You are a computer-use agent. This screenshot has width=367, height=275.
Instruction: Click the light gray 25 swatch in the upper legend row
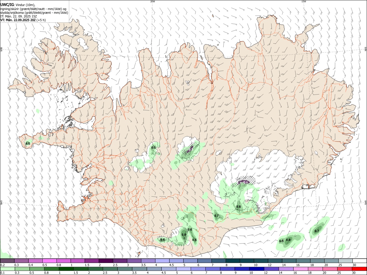tap(345, 261)
